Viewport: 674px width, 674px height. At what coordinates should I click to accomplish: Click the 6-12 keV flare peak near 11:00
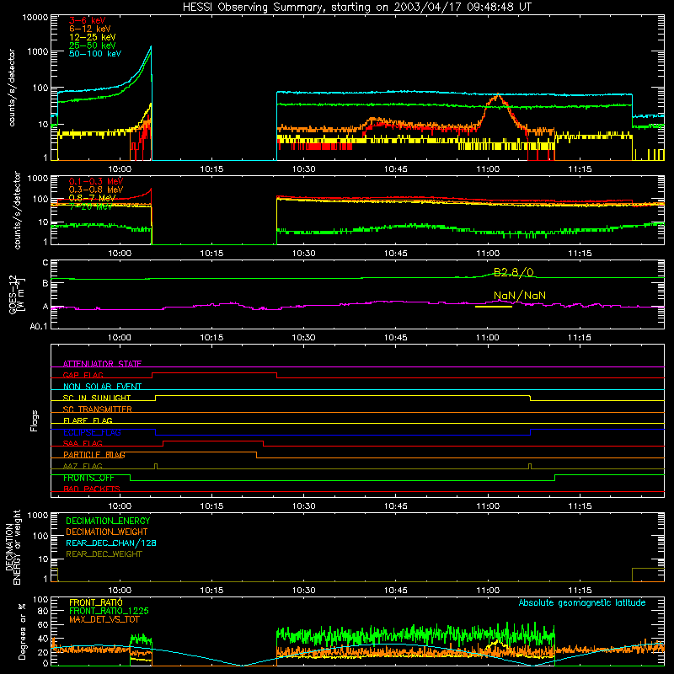point(498,95)
